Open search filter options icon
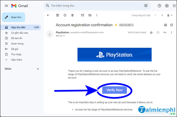This screenshot has height=117, width=177. click(x=146, y=6)
